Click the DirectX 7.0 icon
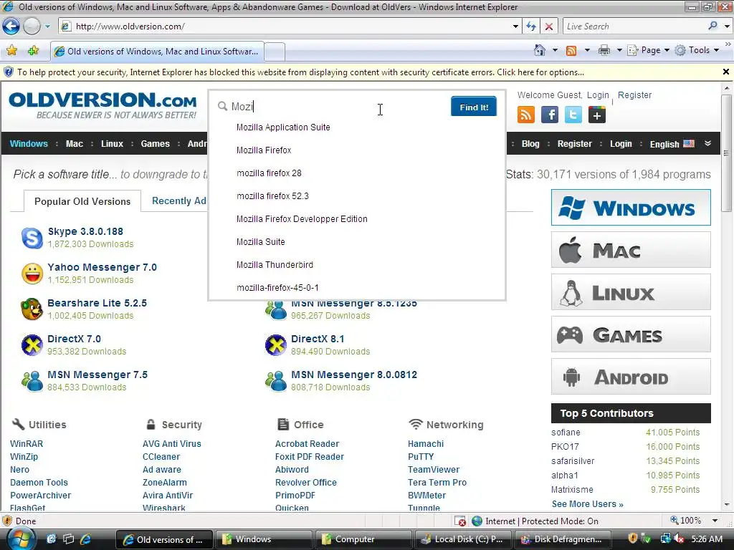Viewport: 734px width, 550px height. pyautogui.click(x=32, y=345)
